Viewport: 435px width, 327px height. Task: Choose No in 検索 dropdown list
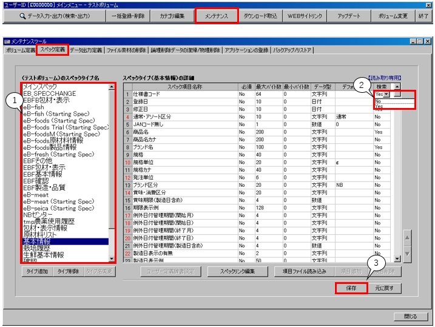click(394, 101)
